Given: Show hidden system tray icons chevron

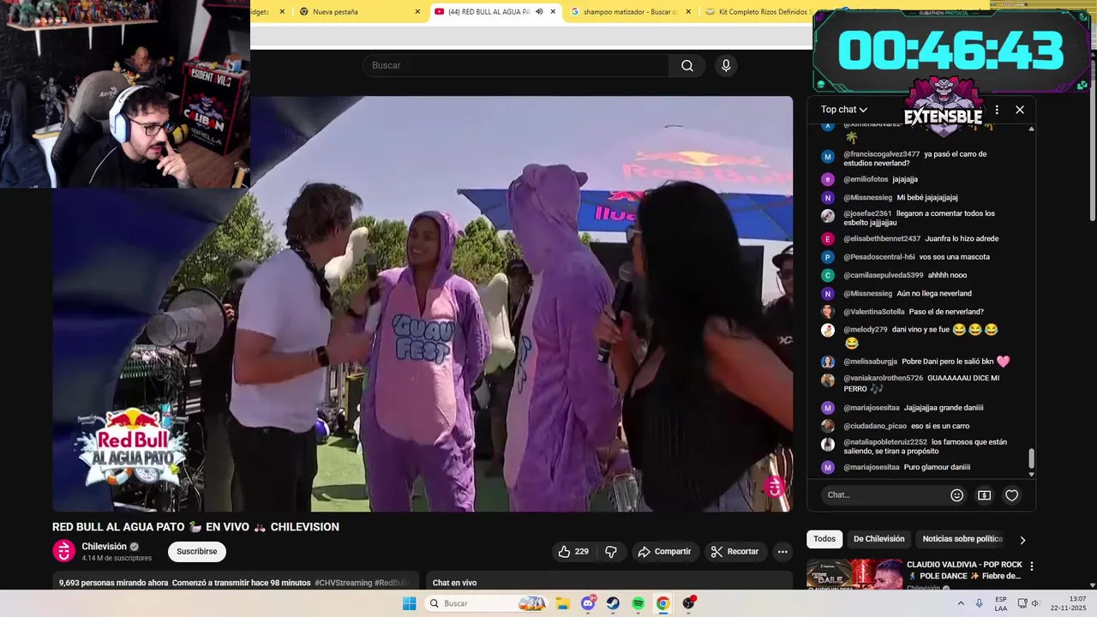Looking at the screenshot, I should [960, 603].
